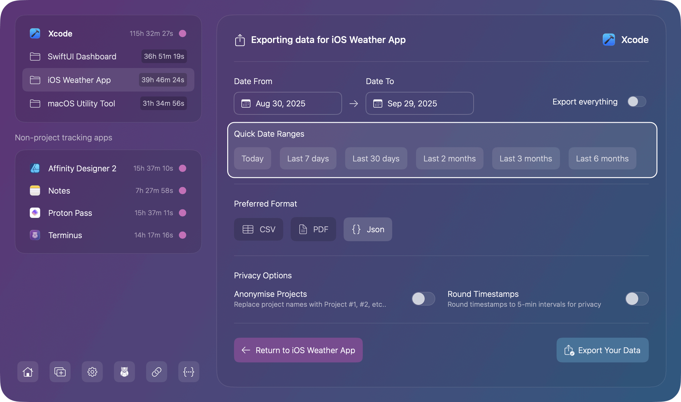Open the Home screen icon
The height and width of the screenshot is (402, 681).
28,372
